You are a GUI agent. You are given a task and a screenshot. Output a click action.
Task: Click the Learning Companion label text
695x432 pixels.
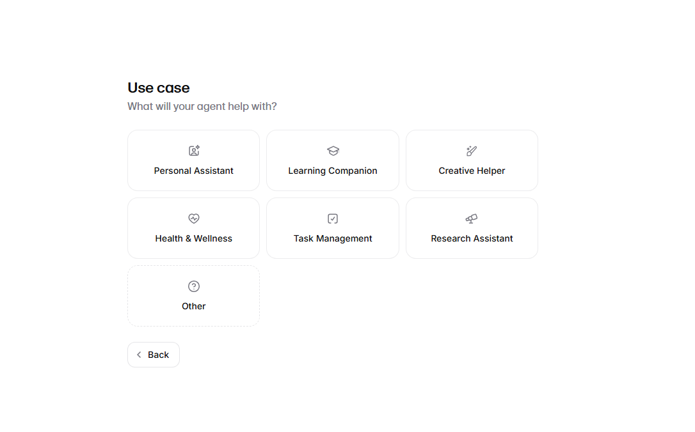coord(333,171)
